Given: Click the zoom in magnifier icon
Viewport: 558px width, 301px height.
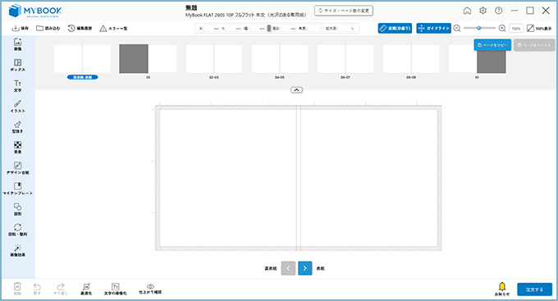Looking at the screenshot, I should 502,28.
